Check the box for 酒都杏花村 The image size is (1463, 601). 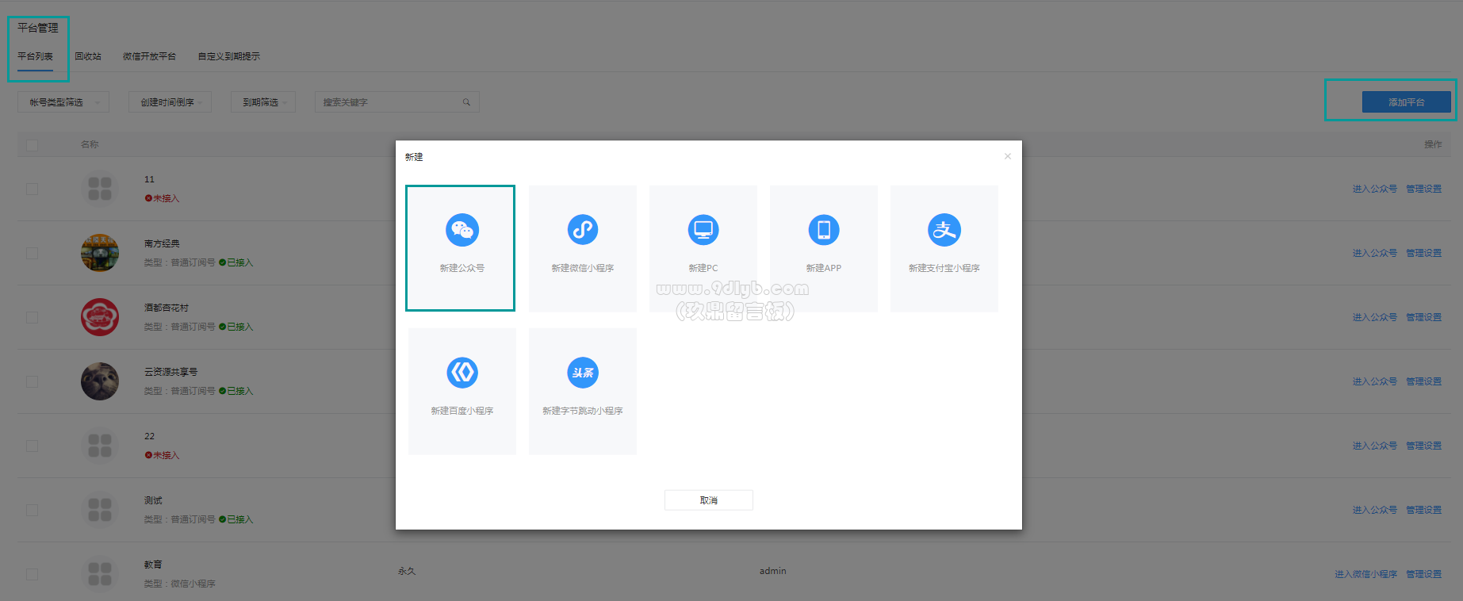pyautogui.click(x=32, y=317)
